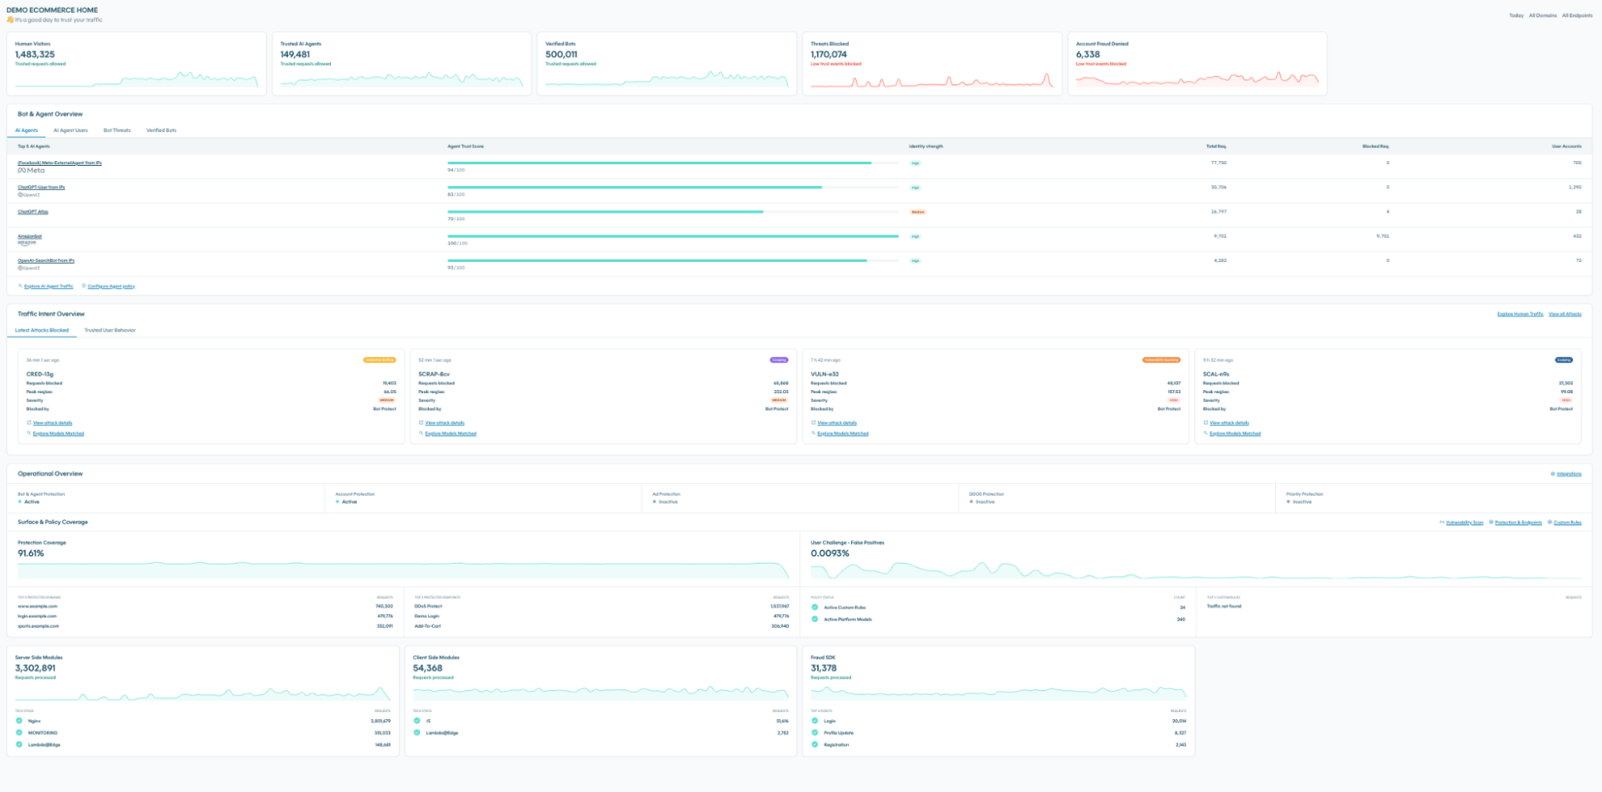The height and width of the screenshot is (792, 1602).
Task: Open the View all Attacks link
Action: click(x=1565, y=314)
